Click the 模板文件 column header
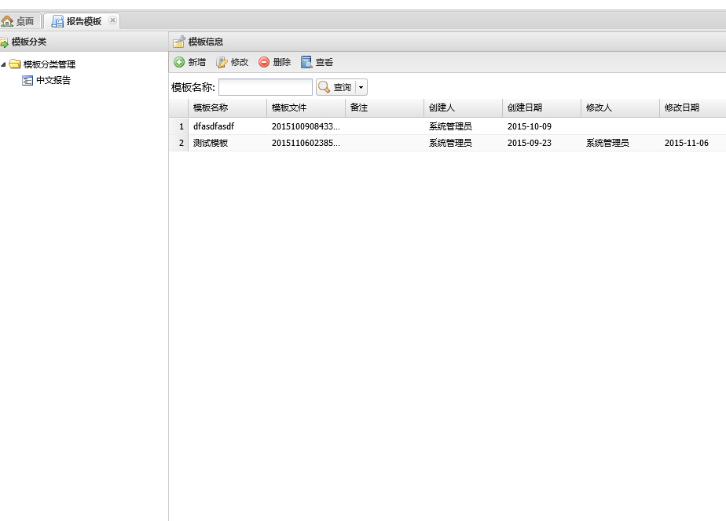 pyautogui.click(x=289, y=107)
